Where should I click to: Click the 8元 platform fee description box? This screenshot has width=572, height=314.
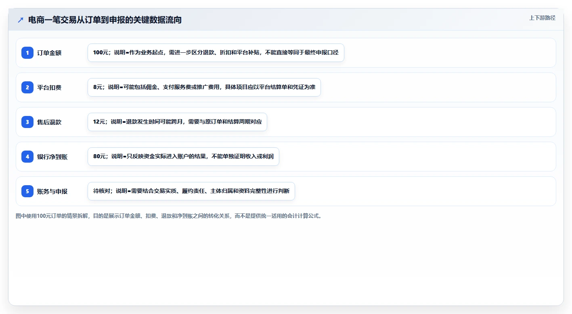204,87
